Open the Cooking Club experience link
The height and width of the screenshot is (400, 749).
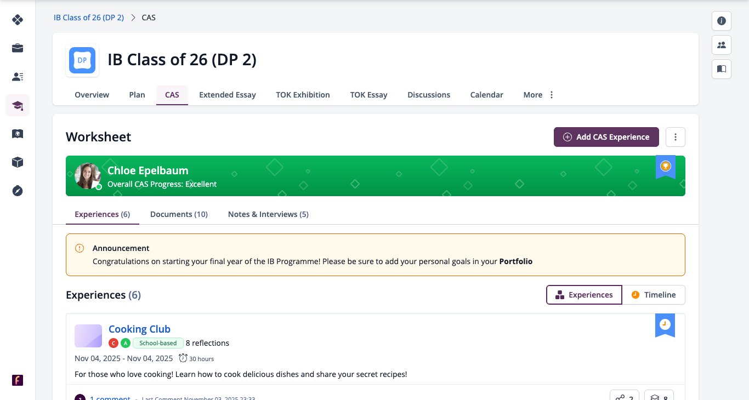click(139, 329)
